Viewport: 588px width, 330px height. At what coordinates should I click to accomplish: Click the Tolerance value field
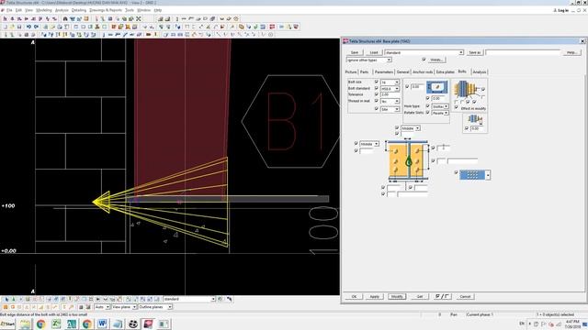pyautogui.click(x=390, y=94)
